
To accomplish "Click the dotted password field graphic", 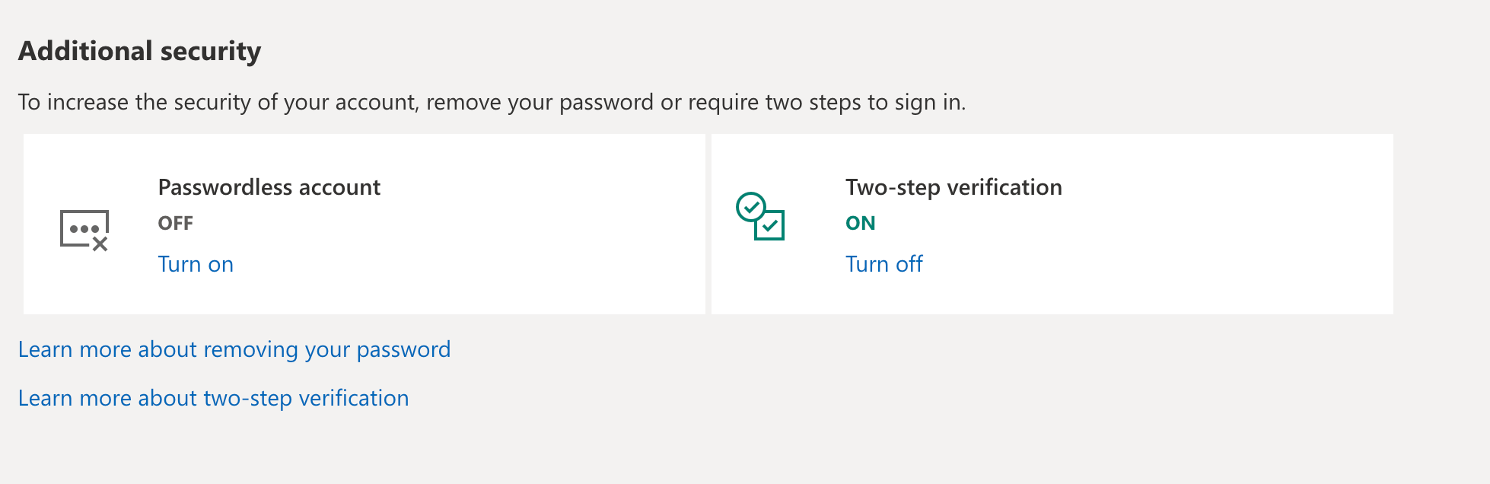I will tap(83, 226).
